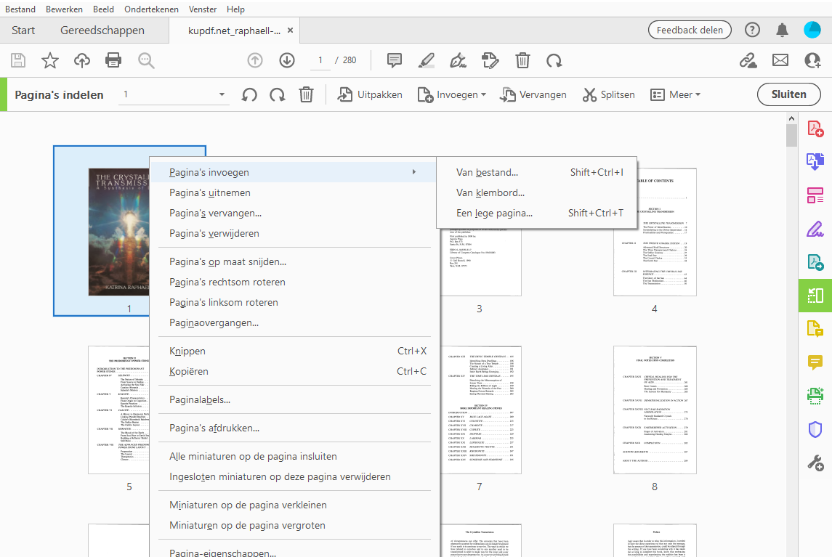
Task: Select Pagina's uitnemen from the context menu
Action: [x=212, y=192]
